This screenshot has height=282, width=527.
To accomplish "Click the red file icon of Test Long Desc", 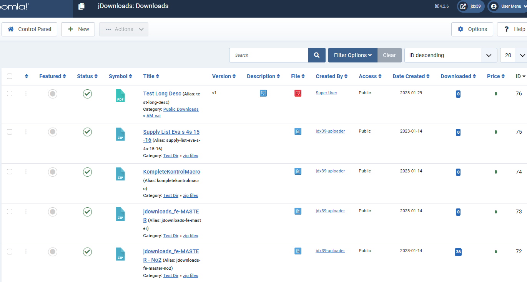I will pyautogui.click(x=298, y=93).
